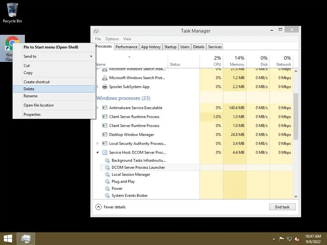The height and width of the screenshot is (245, 327).
Task: Click the Local Session Manager gear icon
Action: pos(107,174)
